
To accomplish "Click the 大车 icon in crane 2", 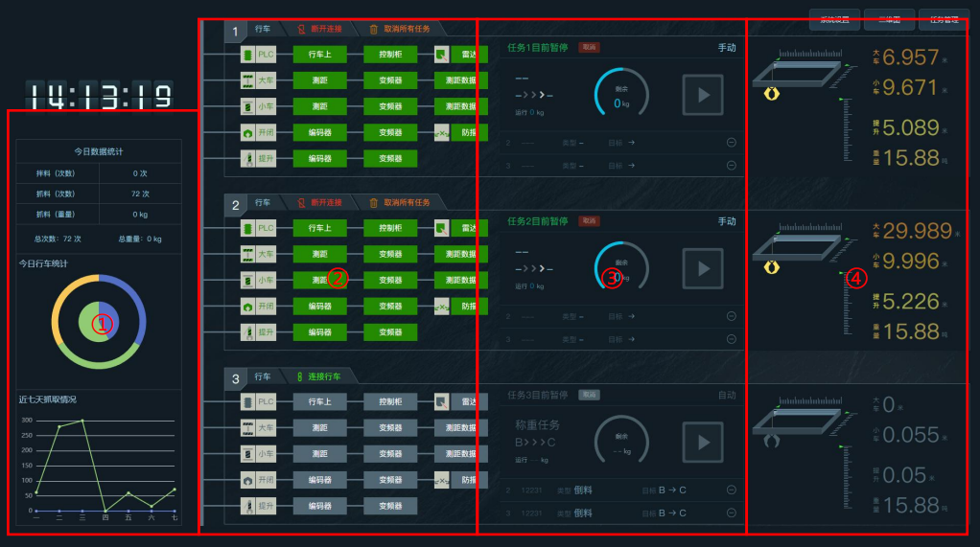I will 246,254.
